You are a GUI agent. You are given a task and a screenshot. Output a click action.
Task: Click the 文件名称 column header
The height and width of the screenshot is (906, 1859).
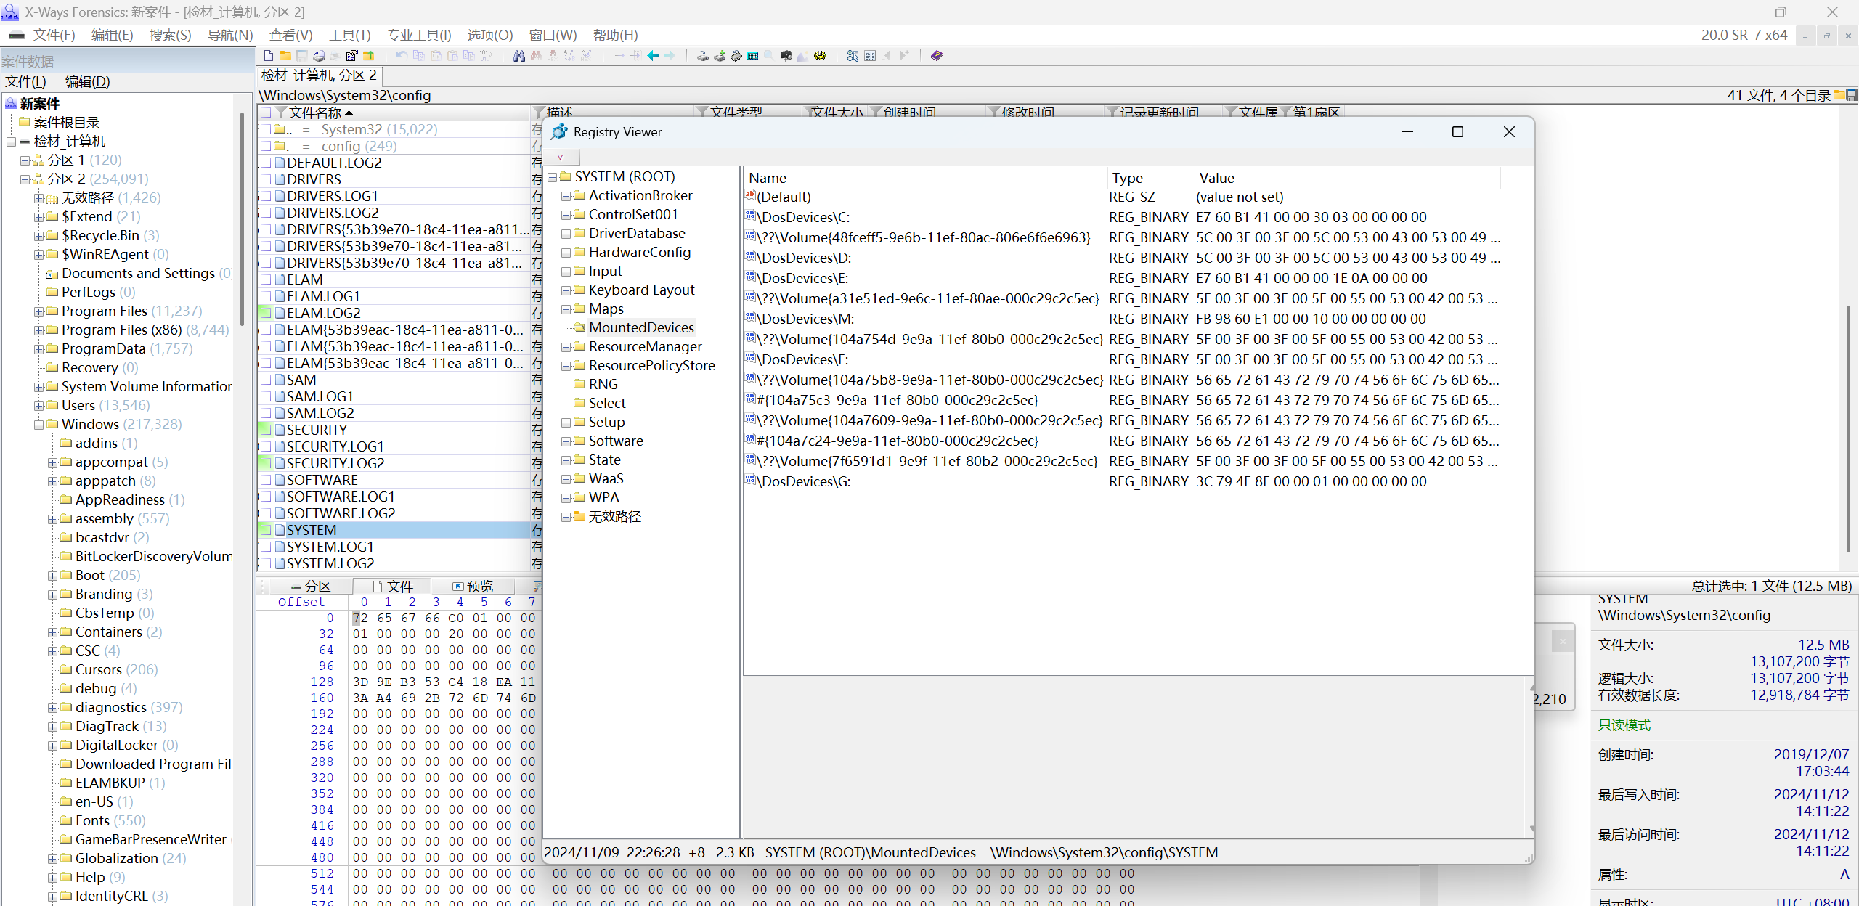pos(315,113)
